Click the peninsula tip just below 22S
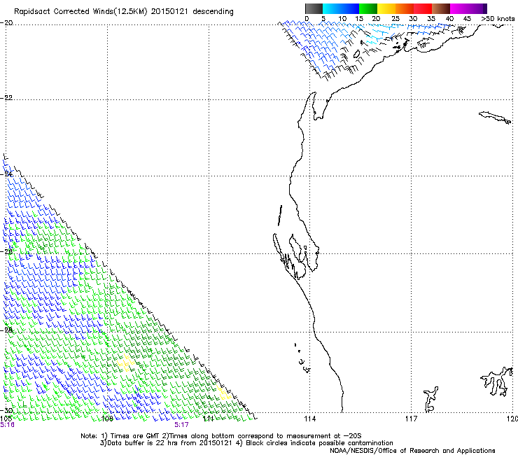This screenshot has height=455, width=518. click(x=317, y=106)
